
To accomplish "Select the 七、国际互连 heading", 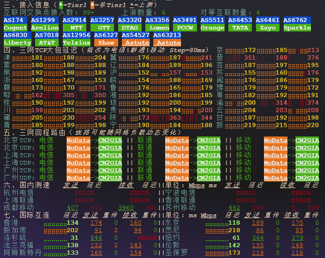I will pyautogui.click(x=27, y=215).
